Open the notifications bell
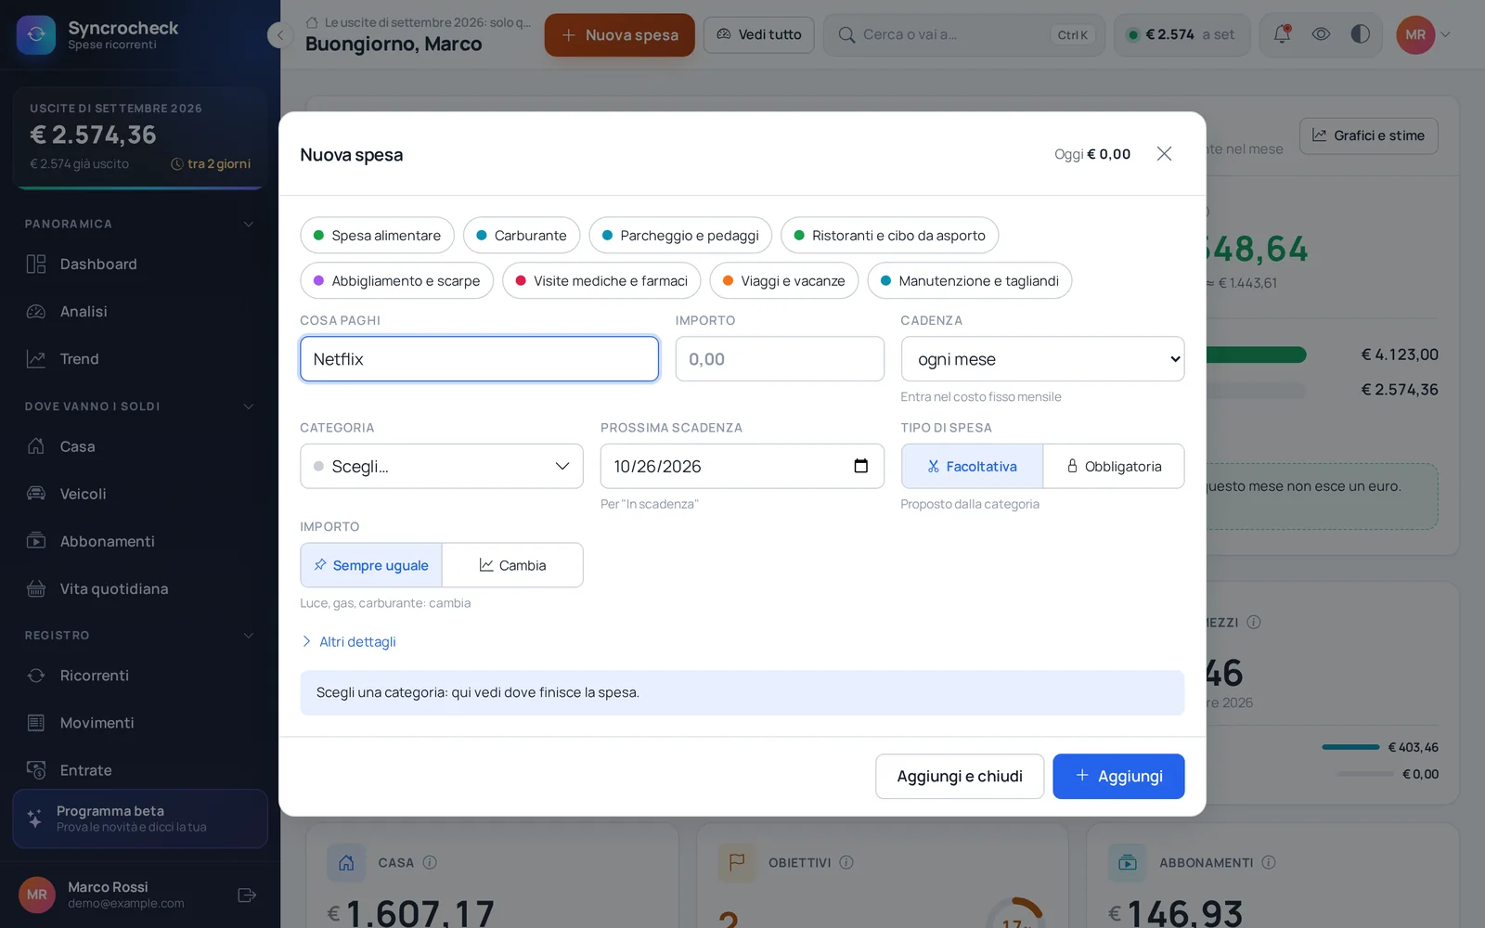 pyautogui.click(x=1282, y=34)
